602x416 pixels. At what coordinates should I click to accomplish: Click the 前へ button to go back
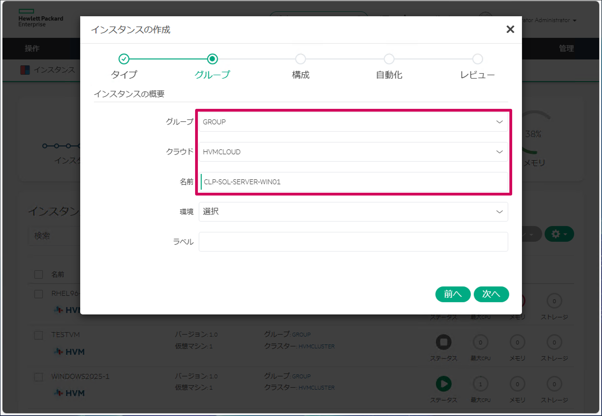click(453, 294)
